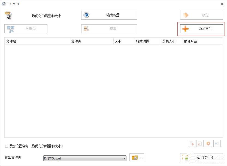Click the orange play preview icon button
227x166 pixels.
coord(208,143)
